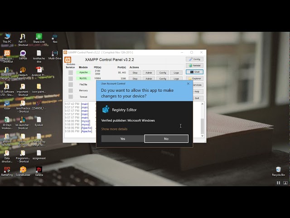Open assignment file icon
Image resolution: width=290 pixels, height=218 pixels.
click(39, 154)
